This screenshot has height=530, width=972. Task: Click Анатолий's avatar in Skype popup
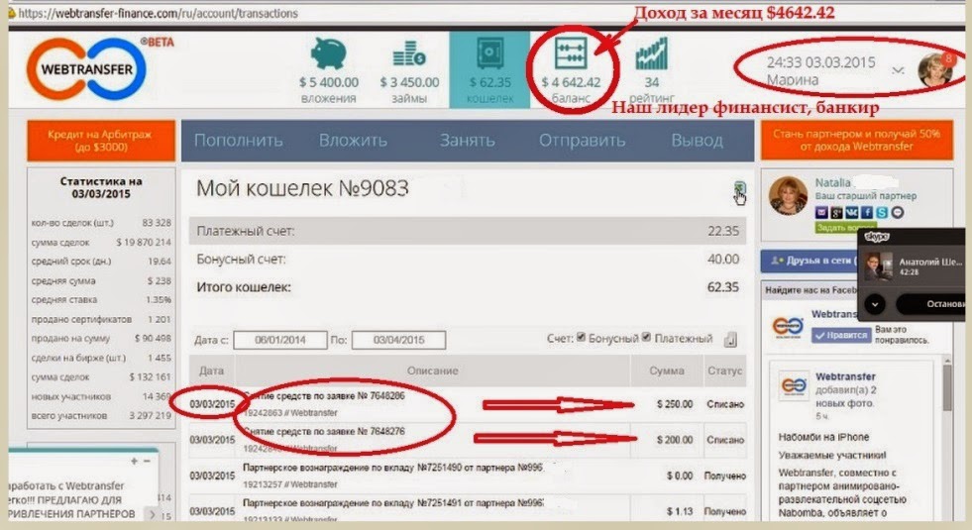point(878,266)
